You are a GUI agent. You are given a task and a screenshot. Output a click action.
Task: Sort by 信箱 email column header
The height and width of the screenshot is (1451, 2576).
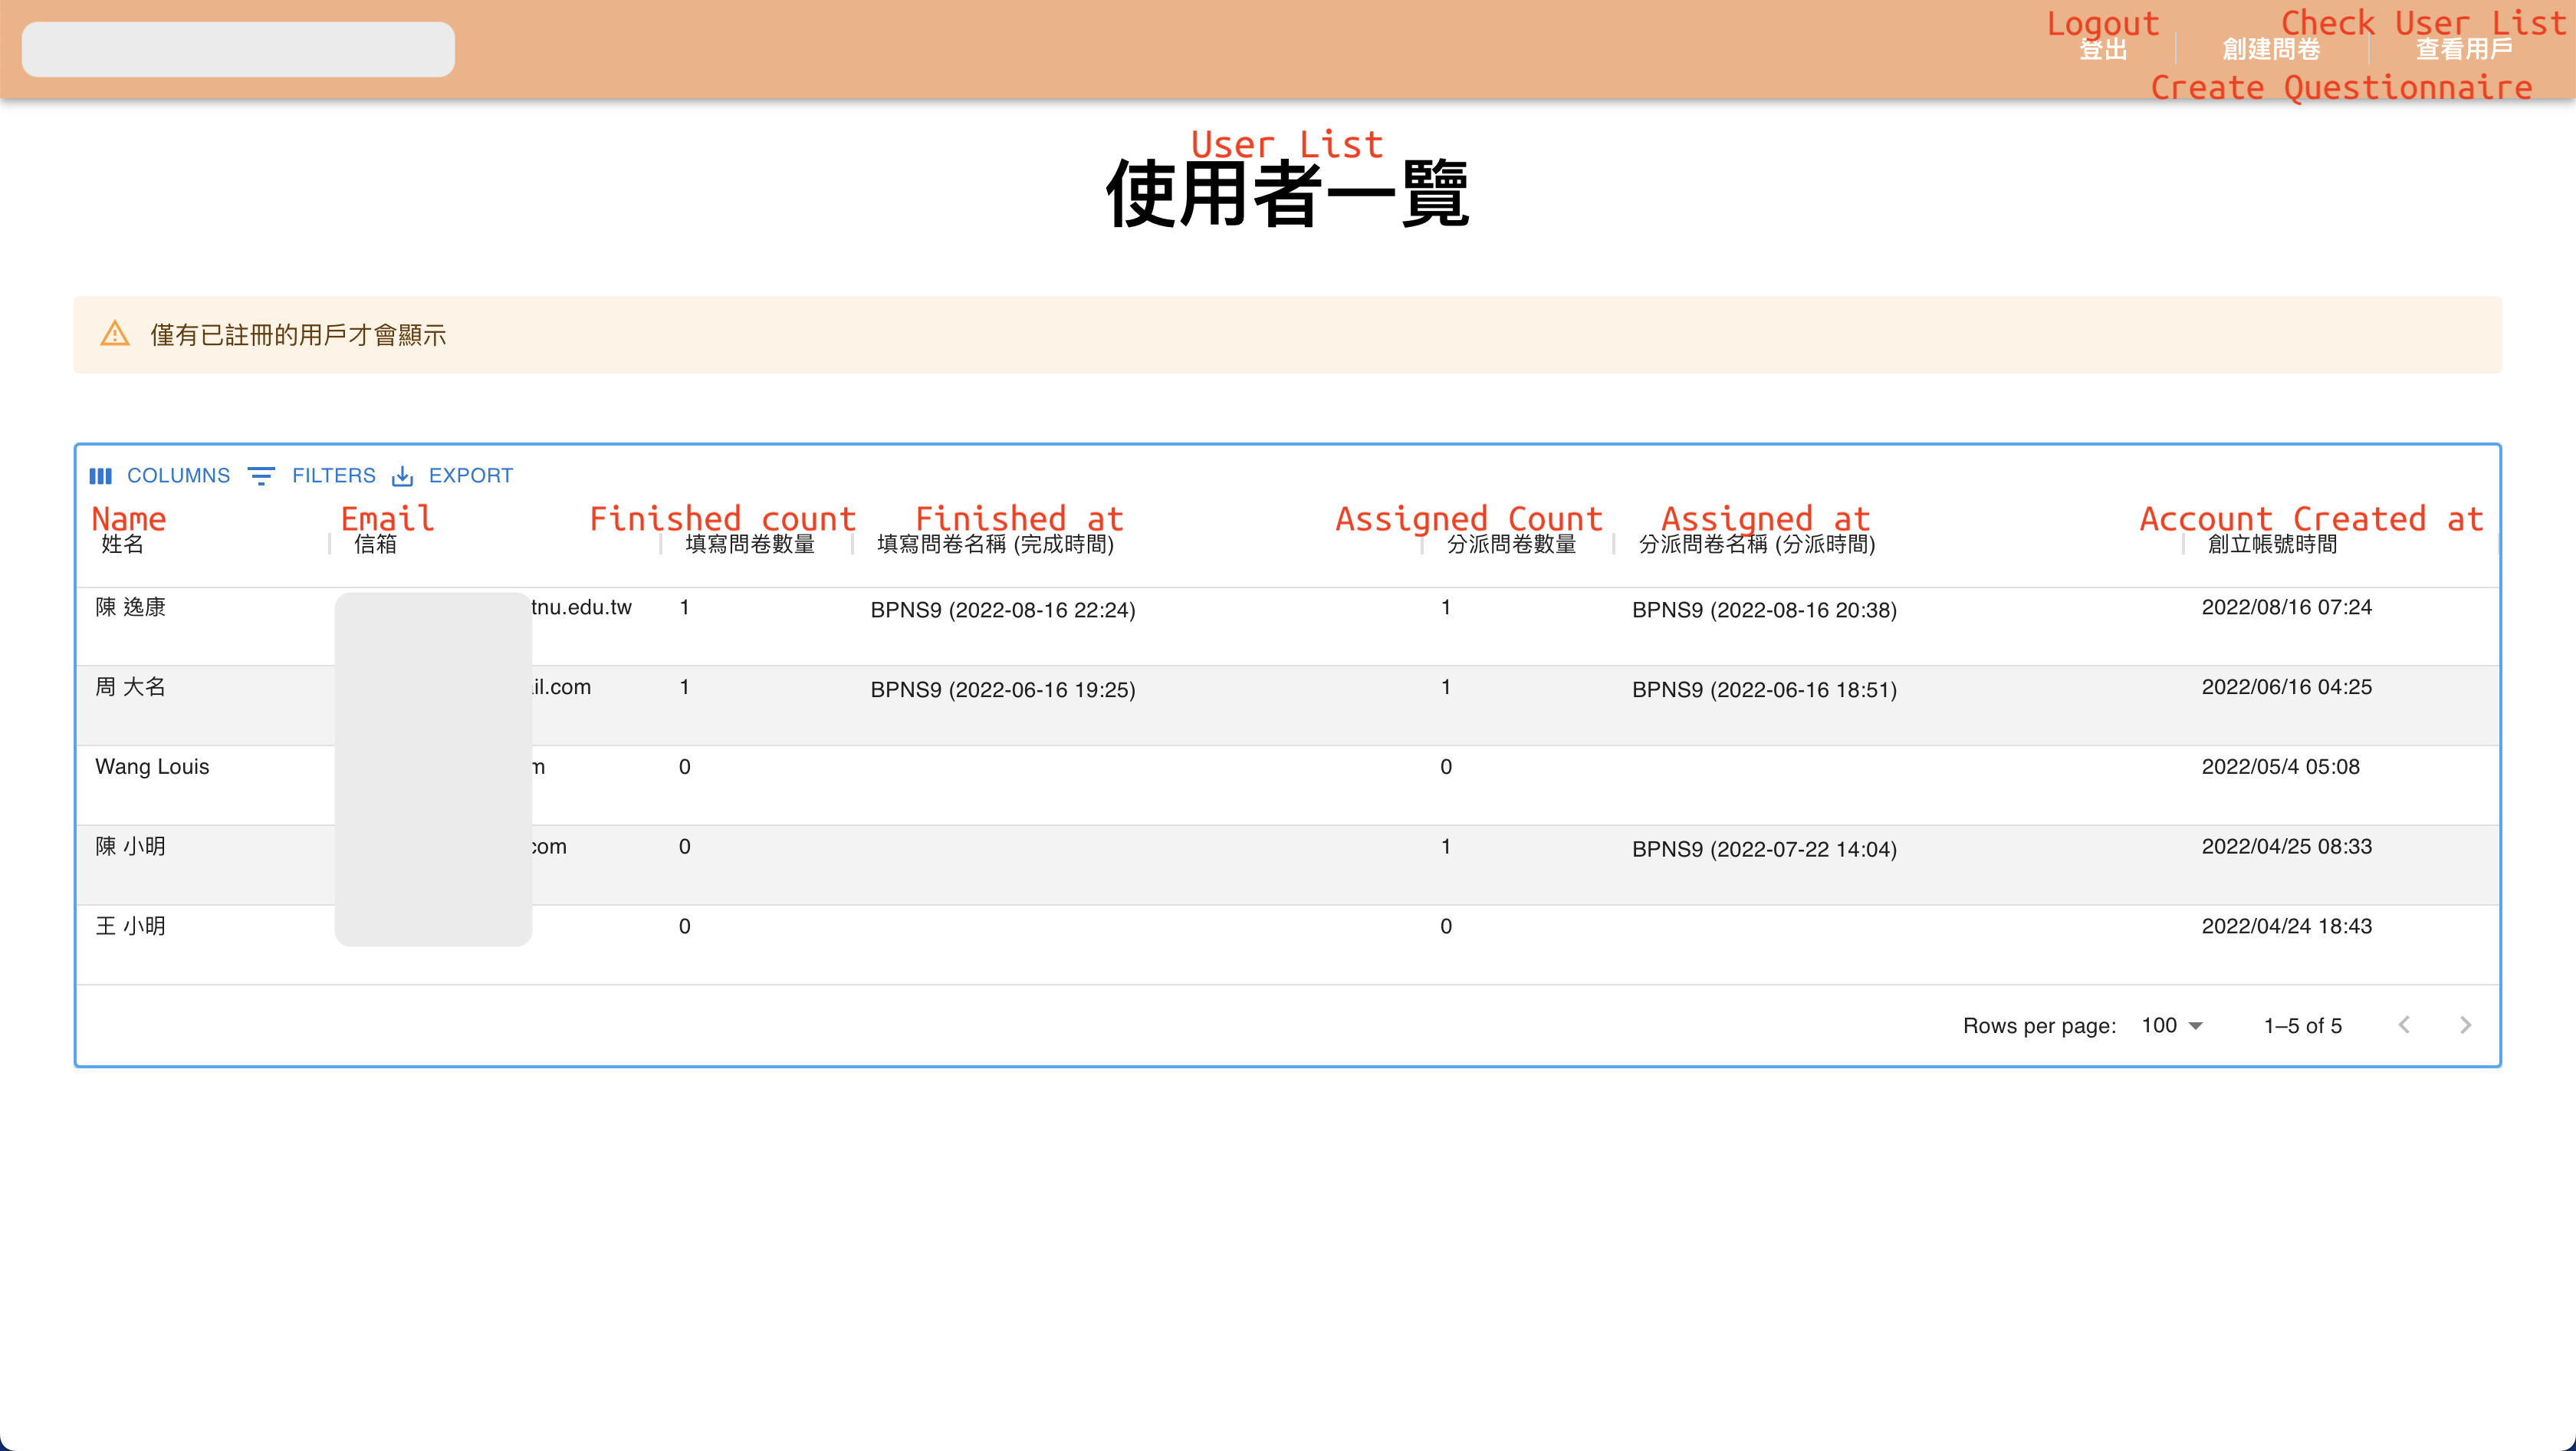376,544
